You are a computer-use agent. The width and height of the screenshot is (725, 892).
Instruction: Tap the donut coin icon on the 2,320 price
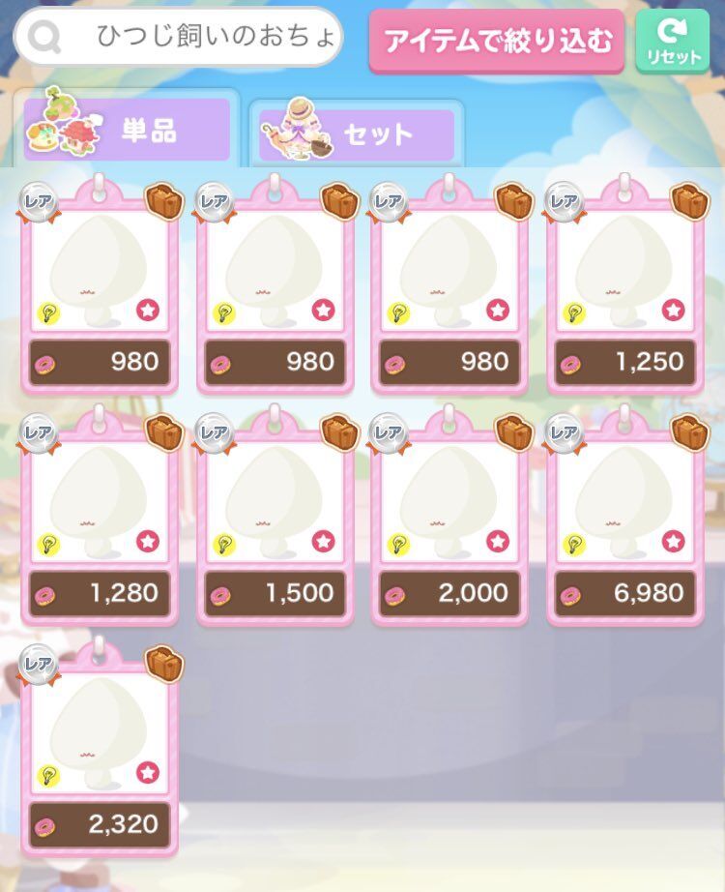[44, 827]
